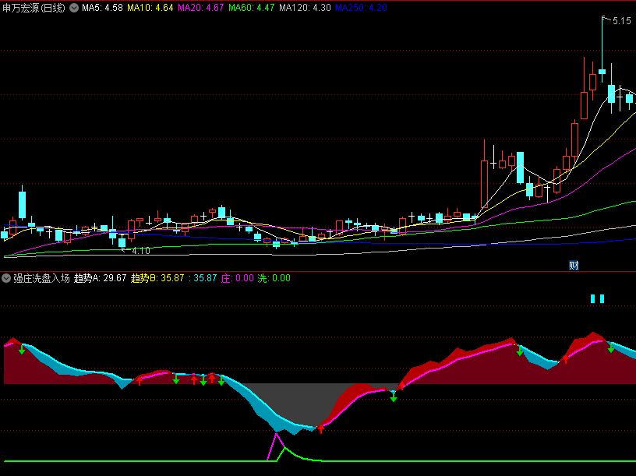Select the 强庄洗盘入场 indicator name
The height and width of the screenshot is (476, 636).
tap(41, 278)
